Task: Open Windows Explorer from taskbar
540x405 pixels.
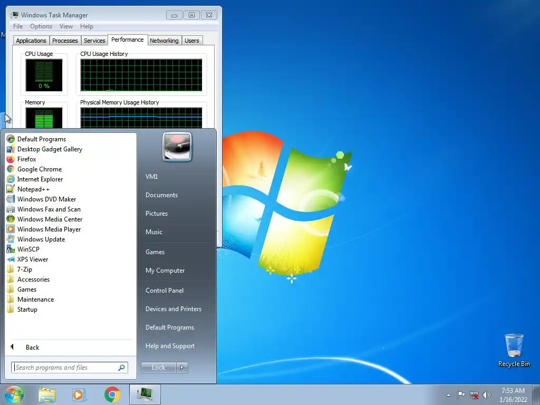Action: [x=47, y=394]
